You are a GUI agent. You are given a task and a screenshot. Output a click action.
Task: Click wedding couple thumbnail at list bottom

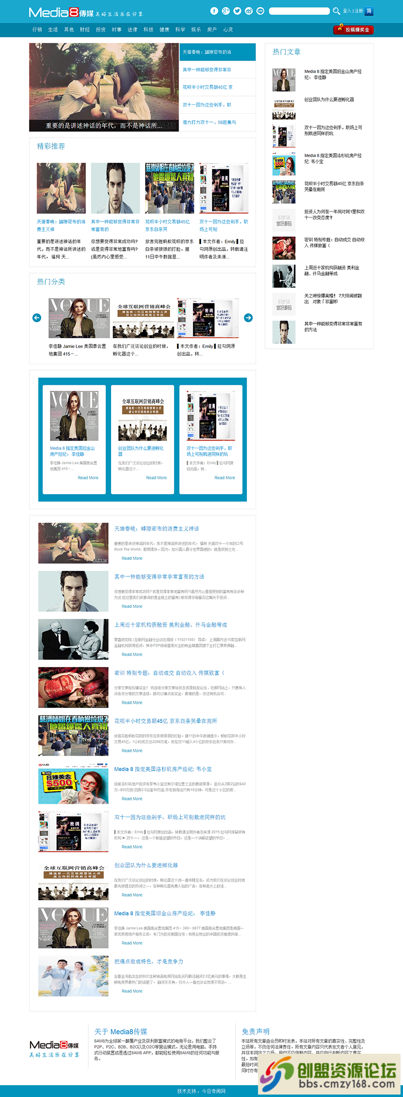pyautogui.click(x=73, y=976)
